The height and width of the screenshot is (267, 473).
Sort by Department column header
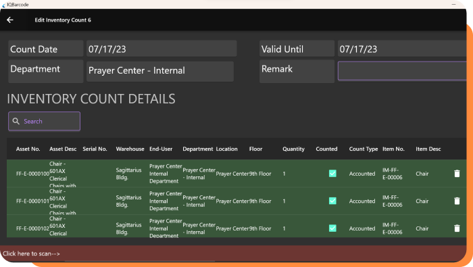[x=197, y=149]
